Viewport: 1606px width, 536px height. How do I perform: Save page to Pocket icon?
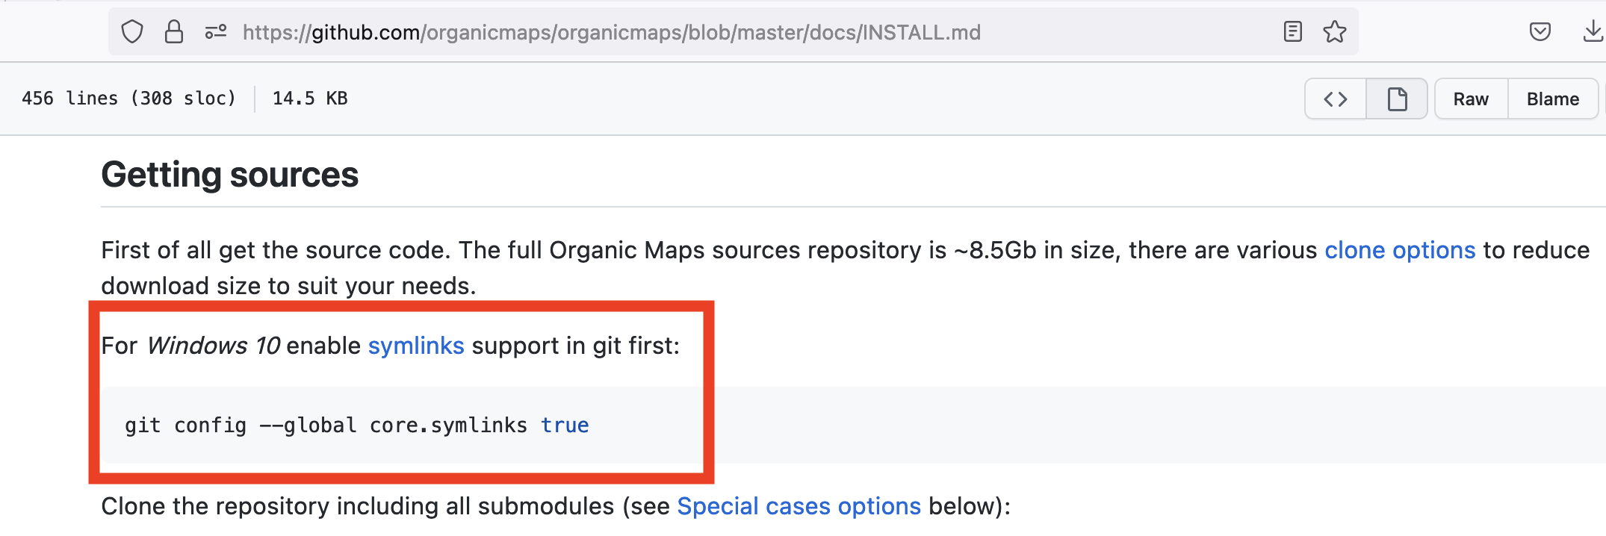1540,32
